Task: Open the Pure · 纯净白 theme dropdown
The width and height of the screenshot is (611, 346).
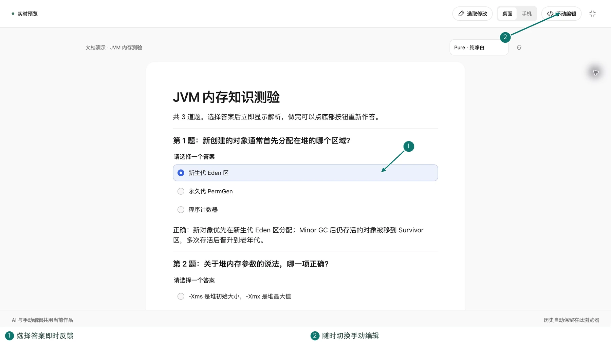Action: (x=479, y=47)
